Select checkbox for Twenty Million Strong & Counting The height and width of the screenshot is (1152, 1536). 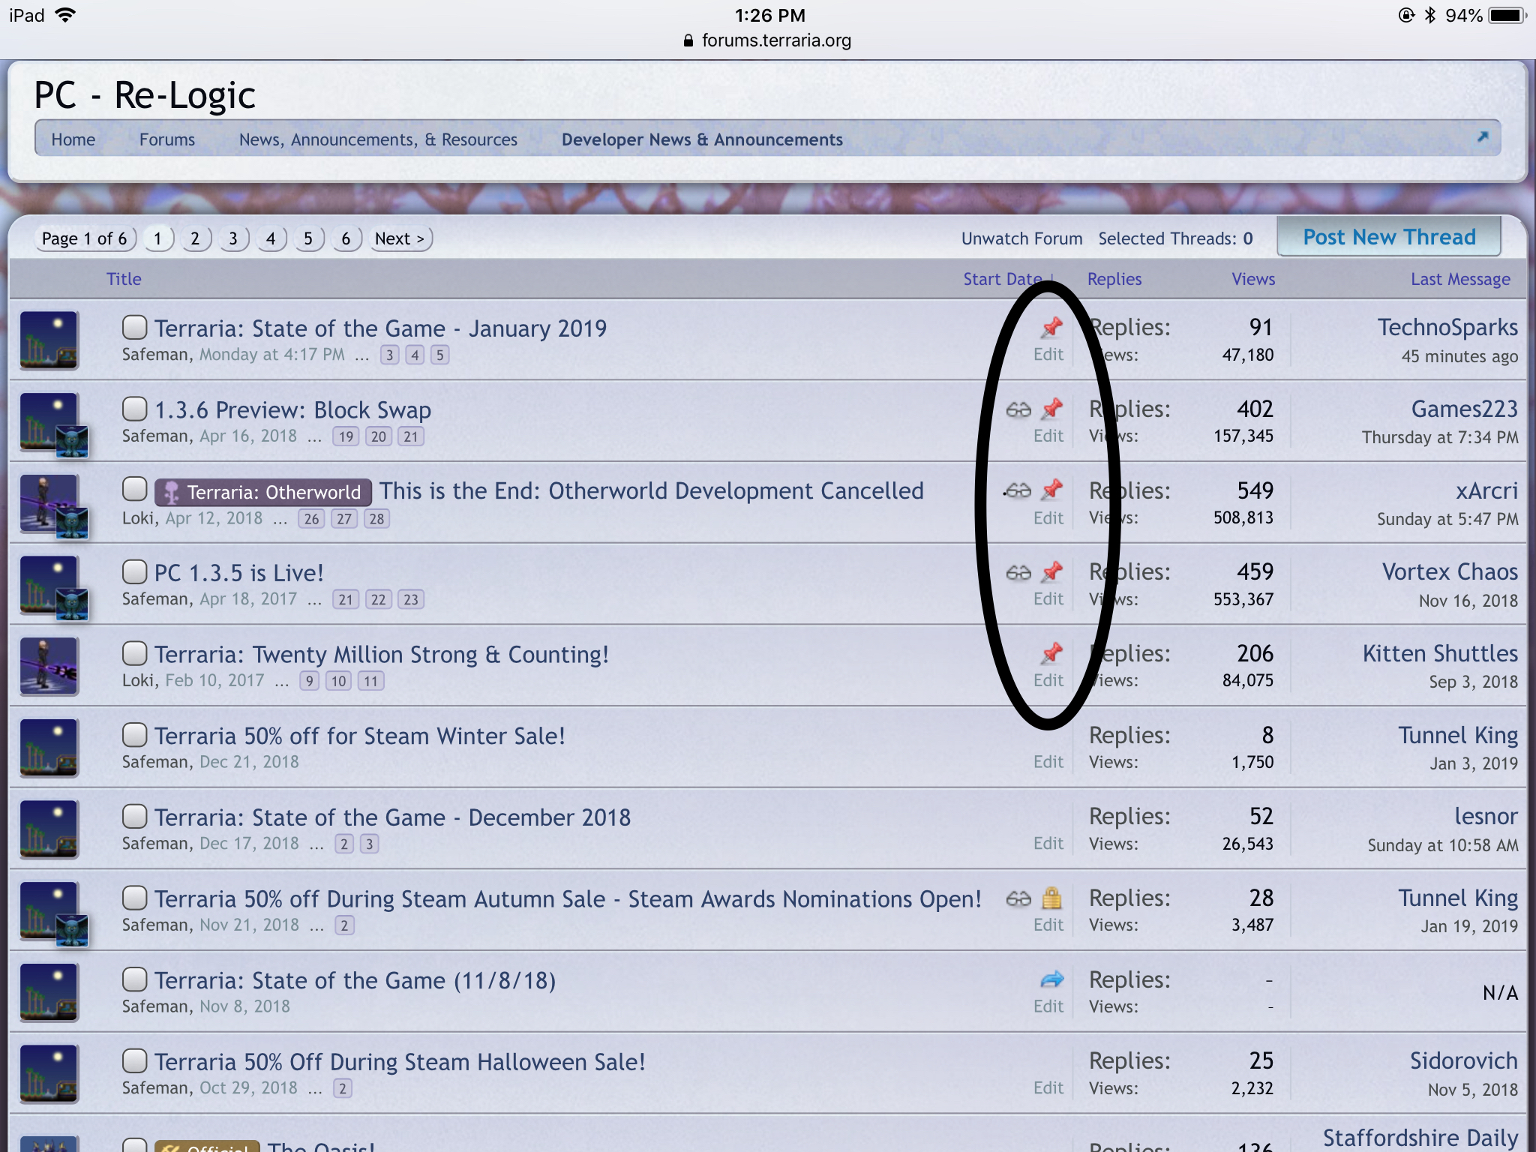(134, 653)
